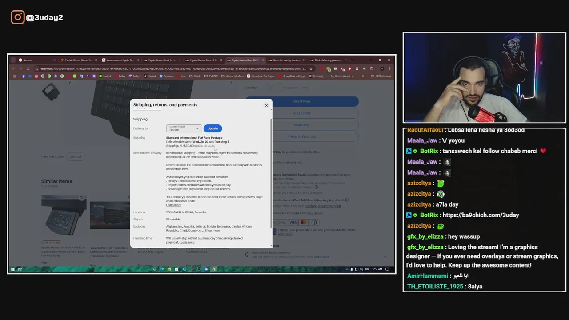Click the help question mark icon on eBay page
This screenshot has height=320, width=569.
385,257
